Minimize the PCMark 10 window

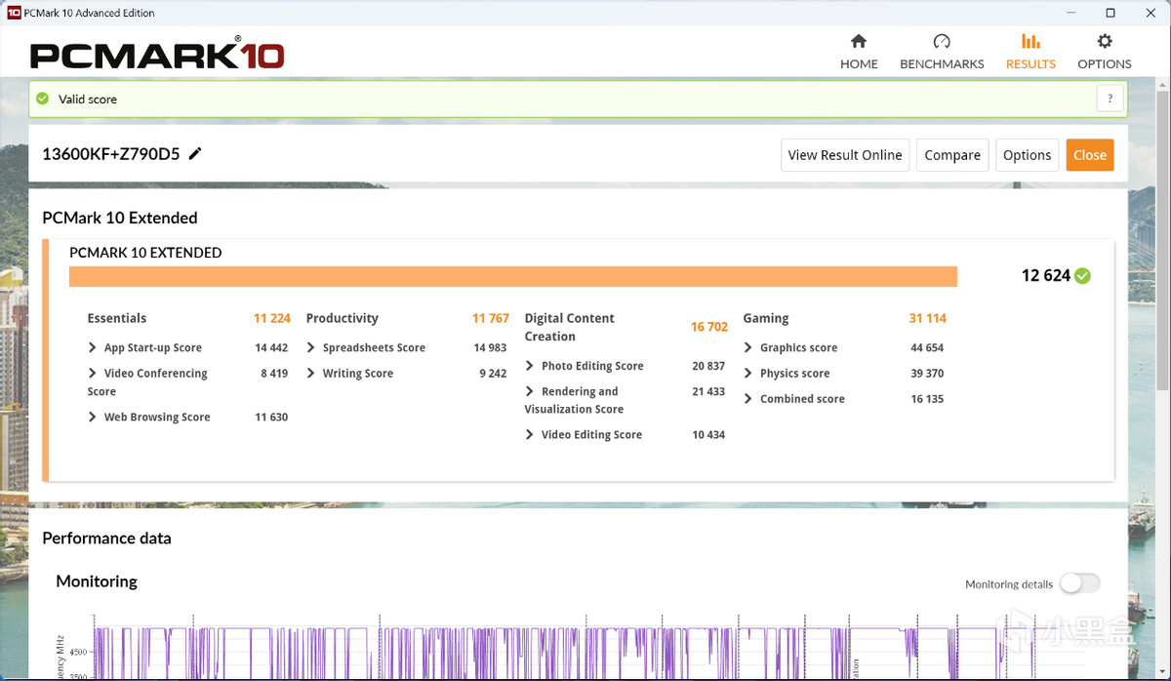pyautogui.click(x=1073, y=13)
